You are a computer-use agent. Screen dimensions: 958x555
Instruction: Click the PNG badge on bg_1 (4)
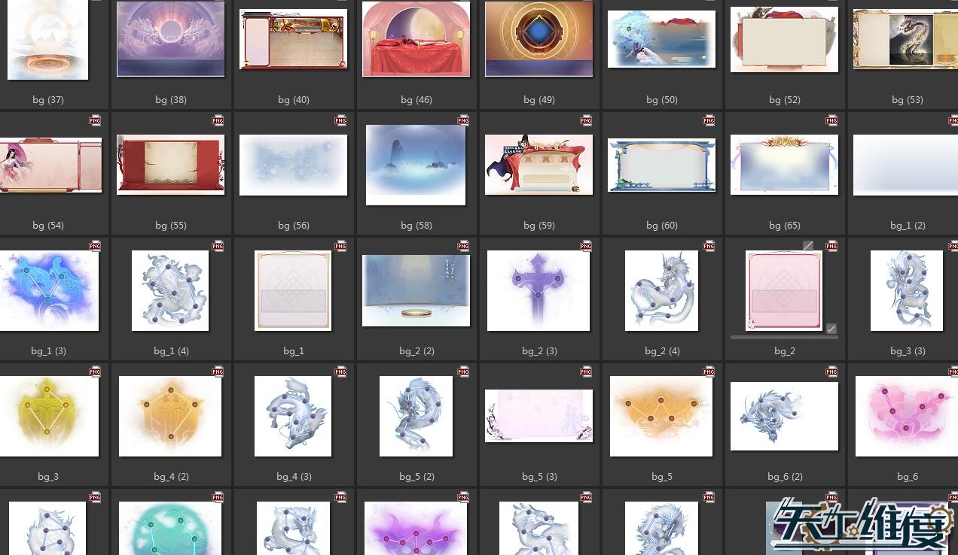(218, 246)
